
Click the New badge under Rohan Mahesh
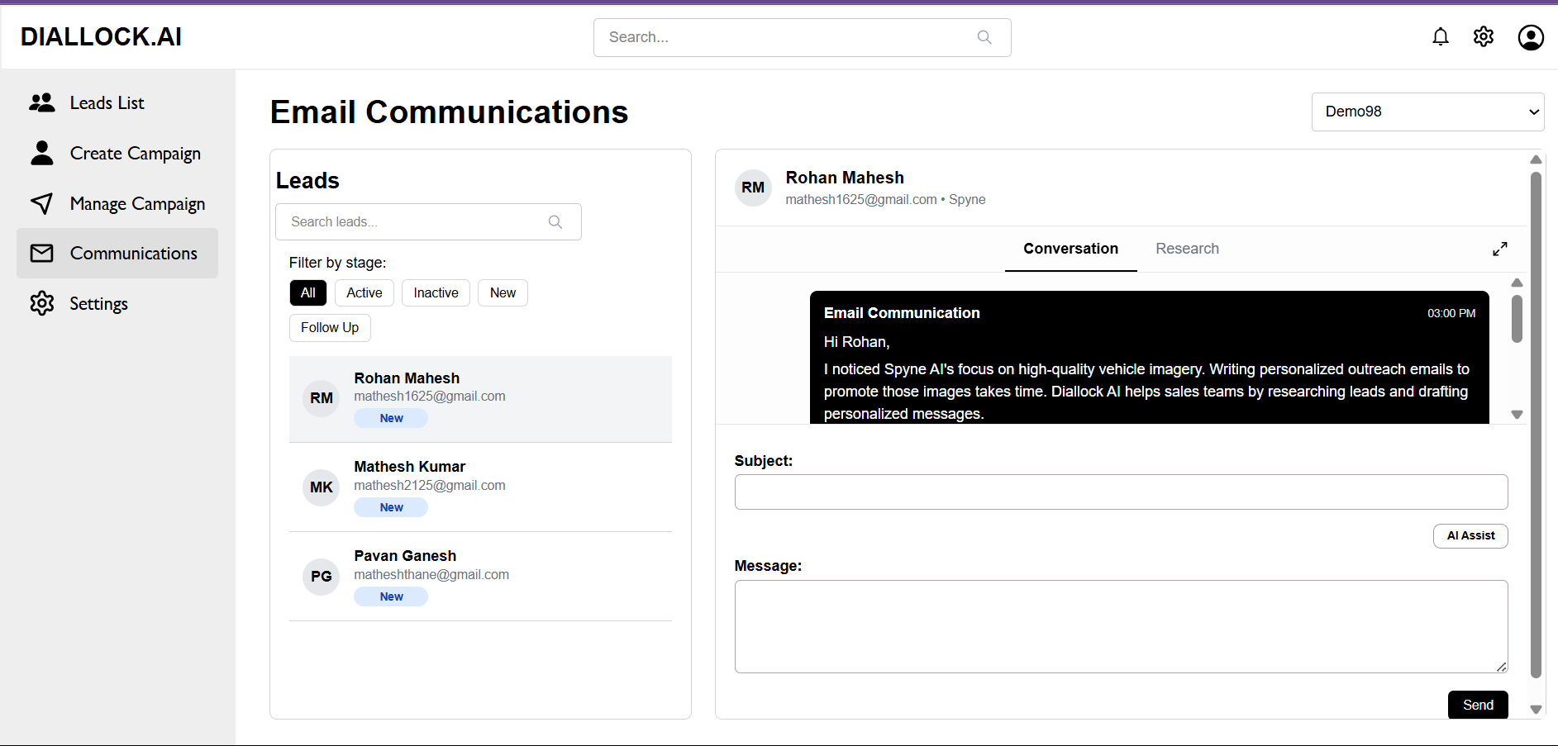coord(391,418)
